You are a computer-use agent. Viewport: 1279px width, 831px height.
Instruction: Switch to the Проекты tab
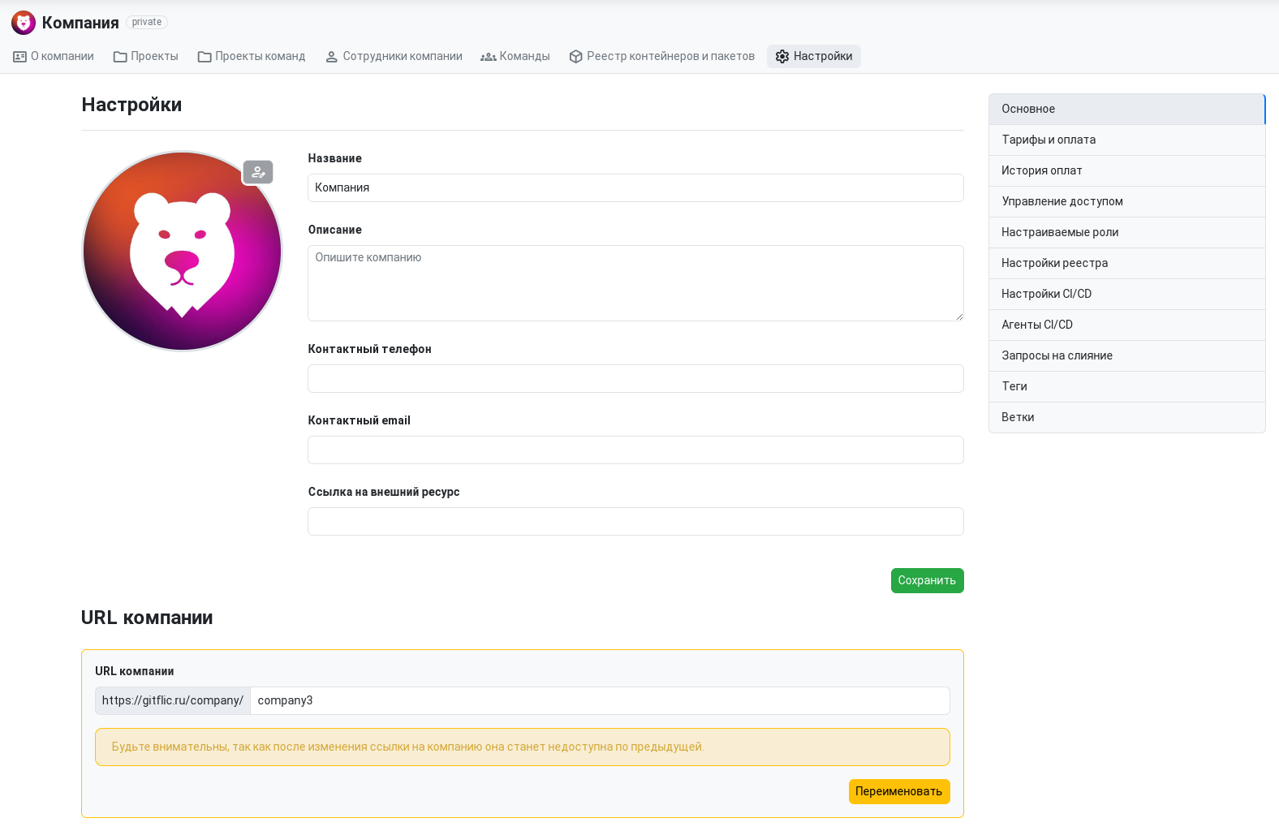point(146,57)
